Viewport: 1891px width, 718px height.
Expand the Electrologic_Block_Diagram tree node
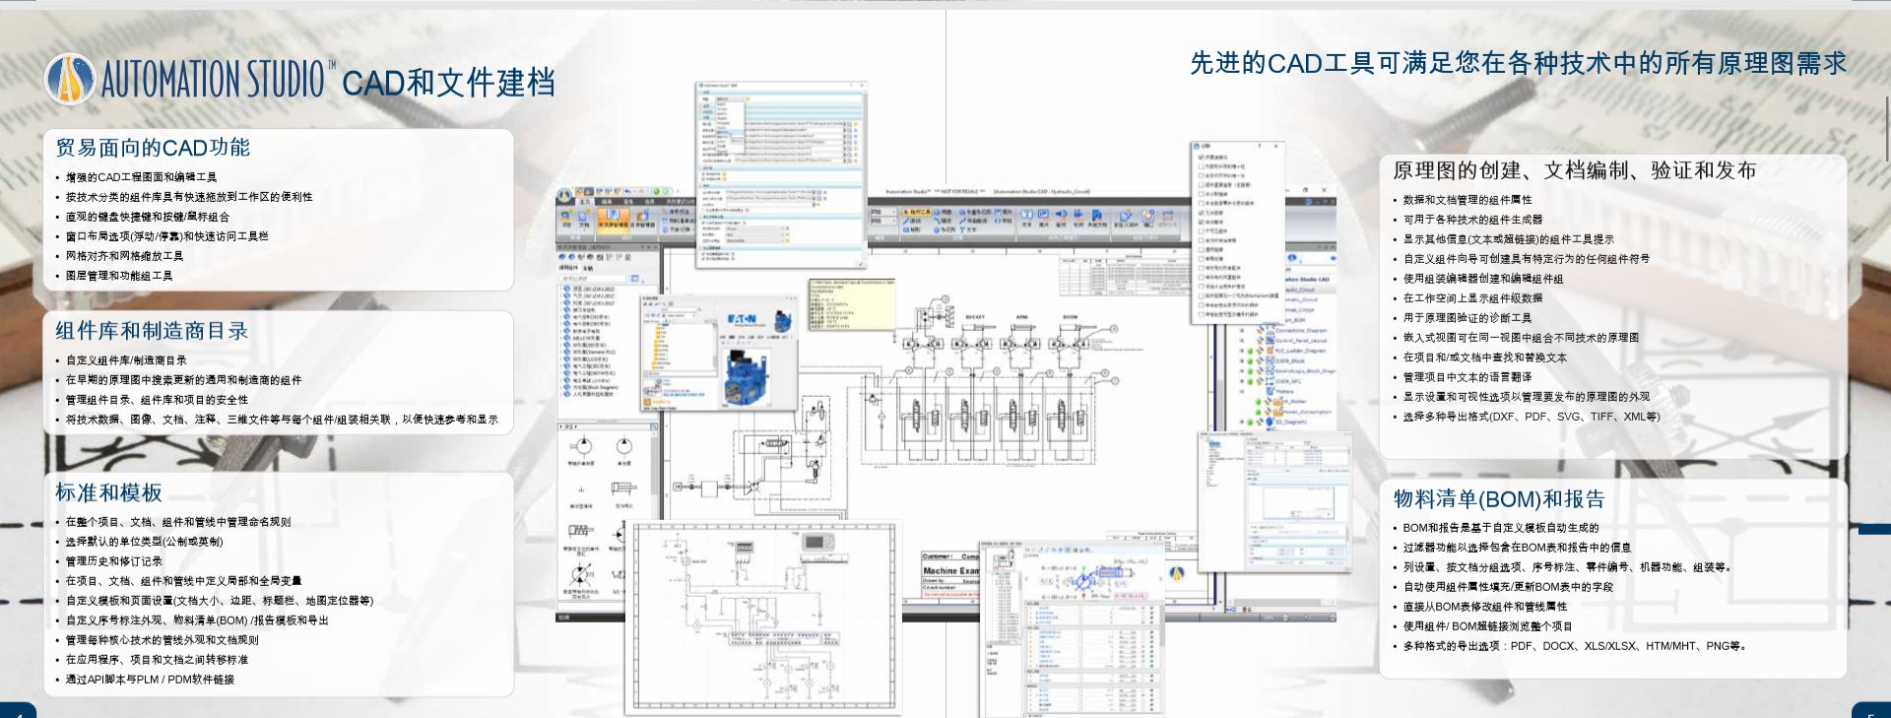coord(1241,371)
